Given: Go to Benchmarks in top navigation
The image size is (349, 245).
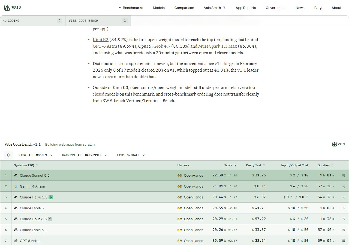Looking at the screenshot, I should click(x=133, y=8).
